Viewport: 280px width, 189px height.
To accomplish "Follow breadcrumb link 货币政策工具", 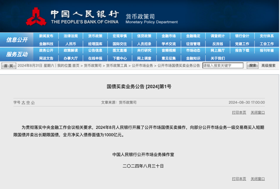I will [x=117, y=66].
